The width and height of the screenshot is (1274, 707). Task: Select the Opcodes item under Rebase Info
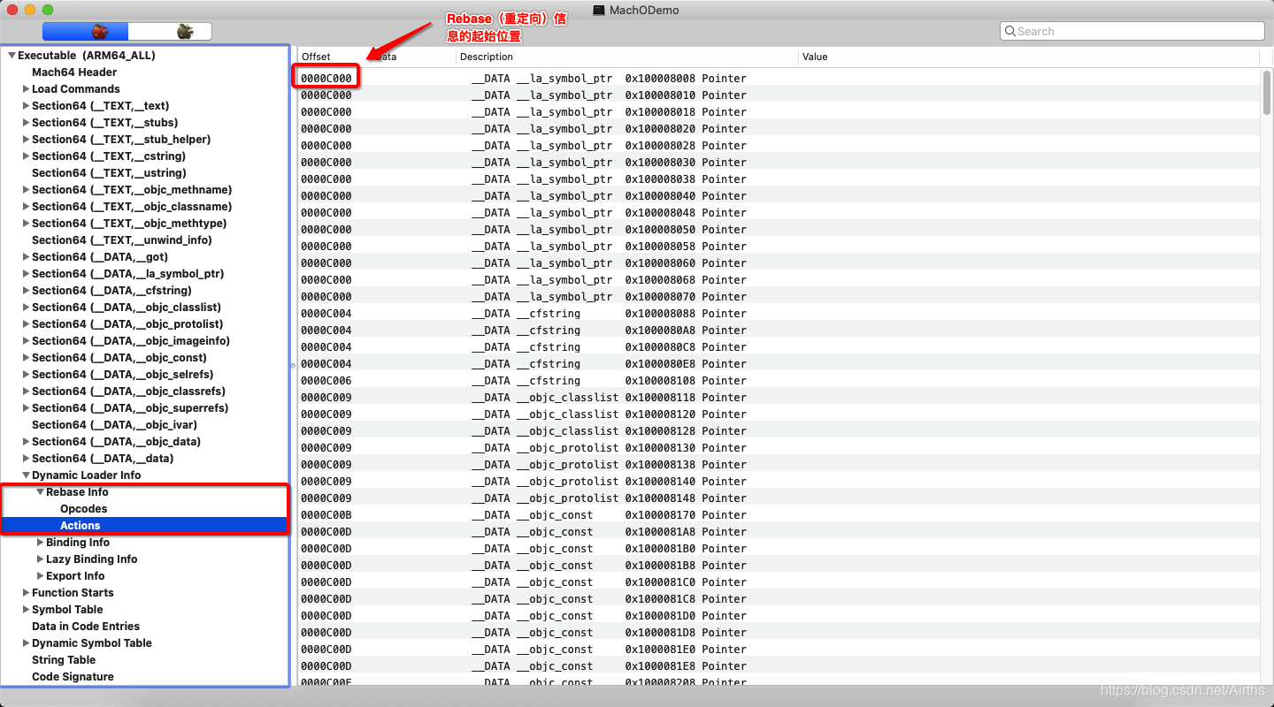coord(83,509)
